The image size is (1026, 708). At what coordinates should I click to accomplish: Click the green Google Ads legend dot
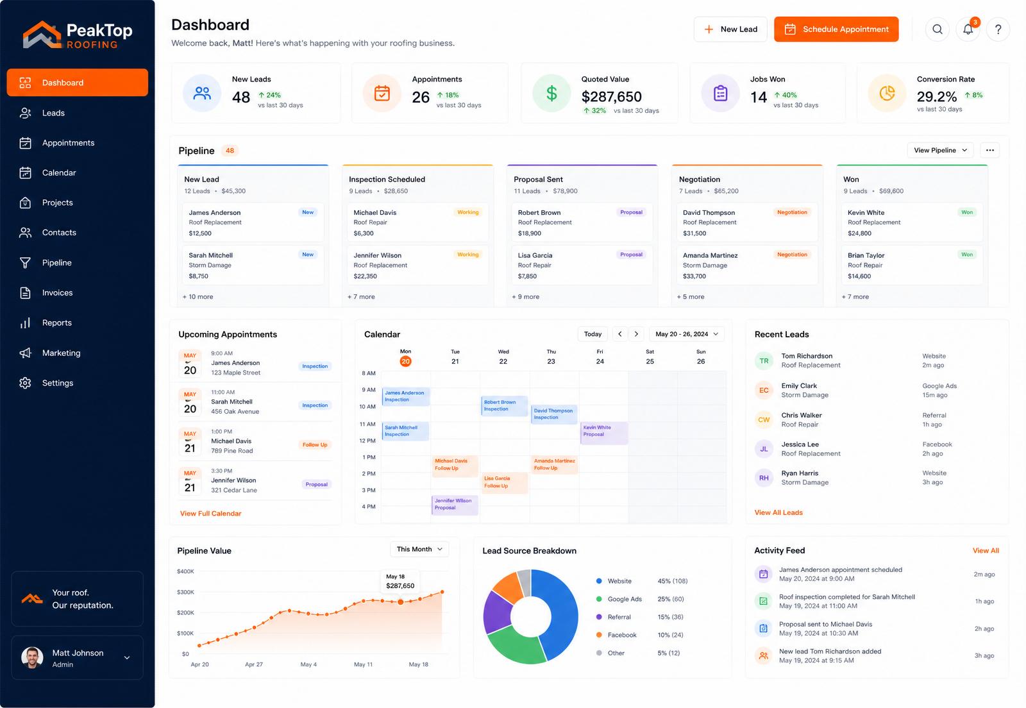tap(599, 599)
